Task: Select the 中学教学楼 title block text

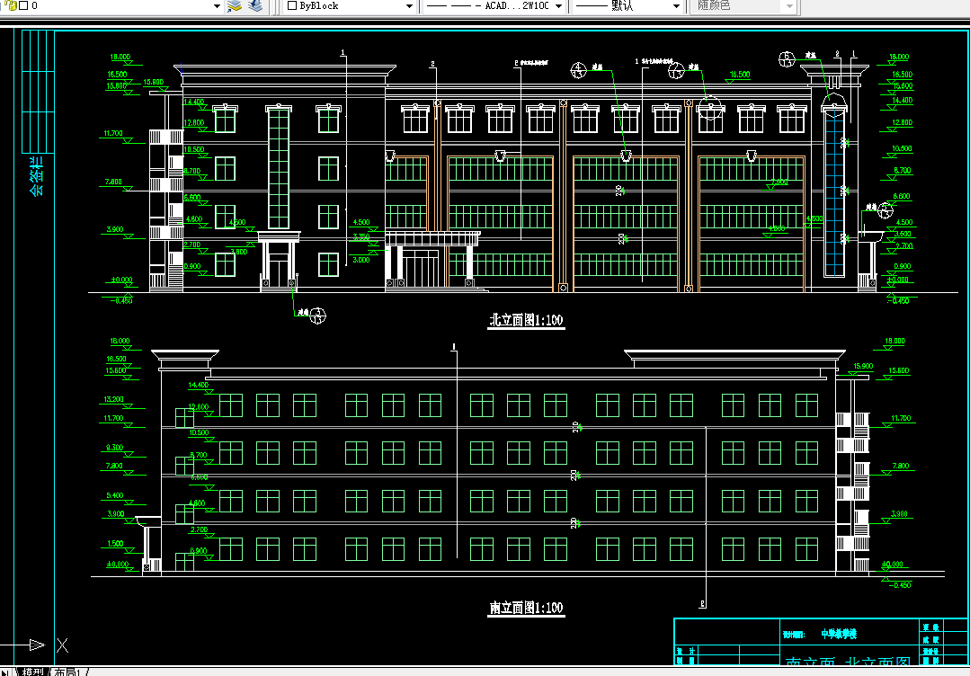Action: click(x=839, y=634)
